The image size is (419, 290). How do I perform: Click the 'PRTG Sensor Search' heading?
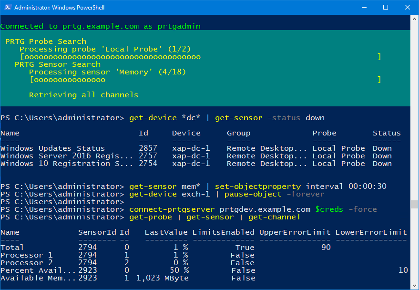click(x=58, y=64)
